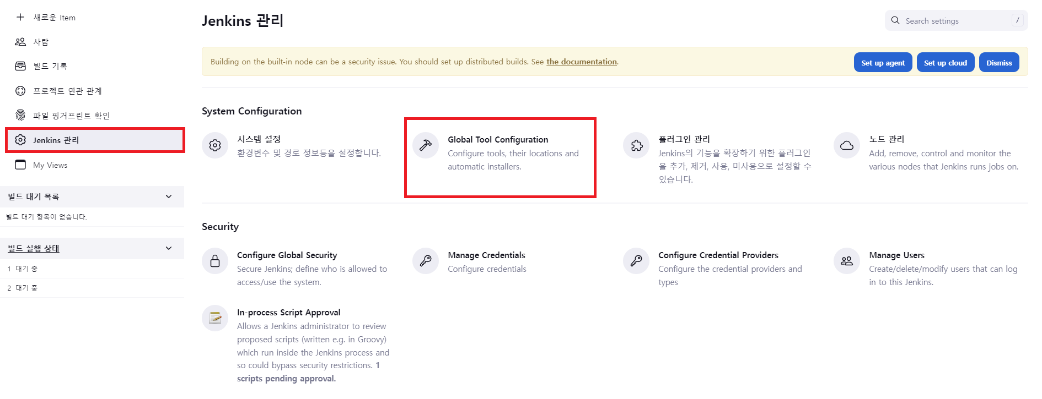Click the people icon next to 사람
The width and height of the screenshot is (1042, 399).
[x=20, y=42]
